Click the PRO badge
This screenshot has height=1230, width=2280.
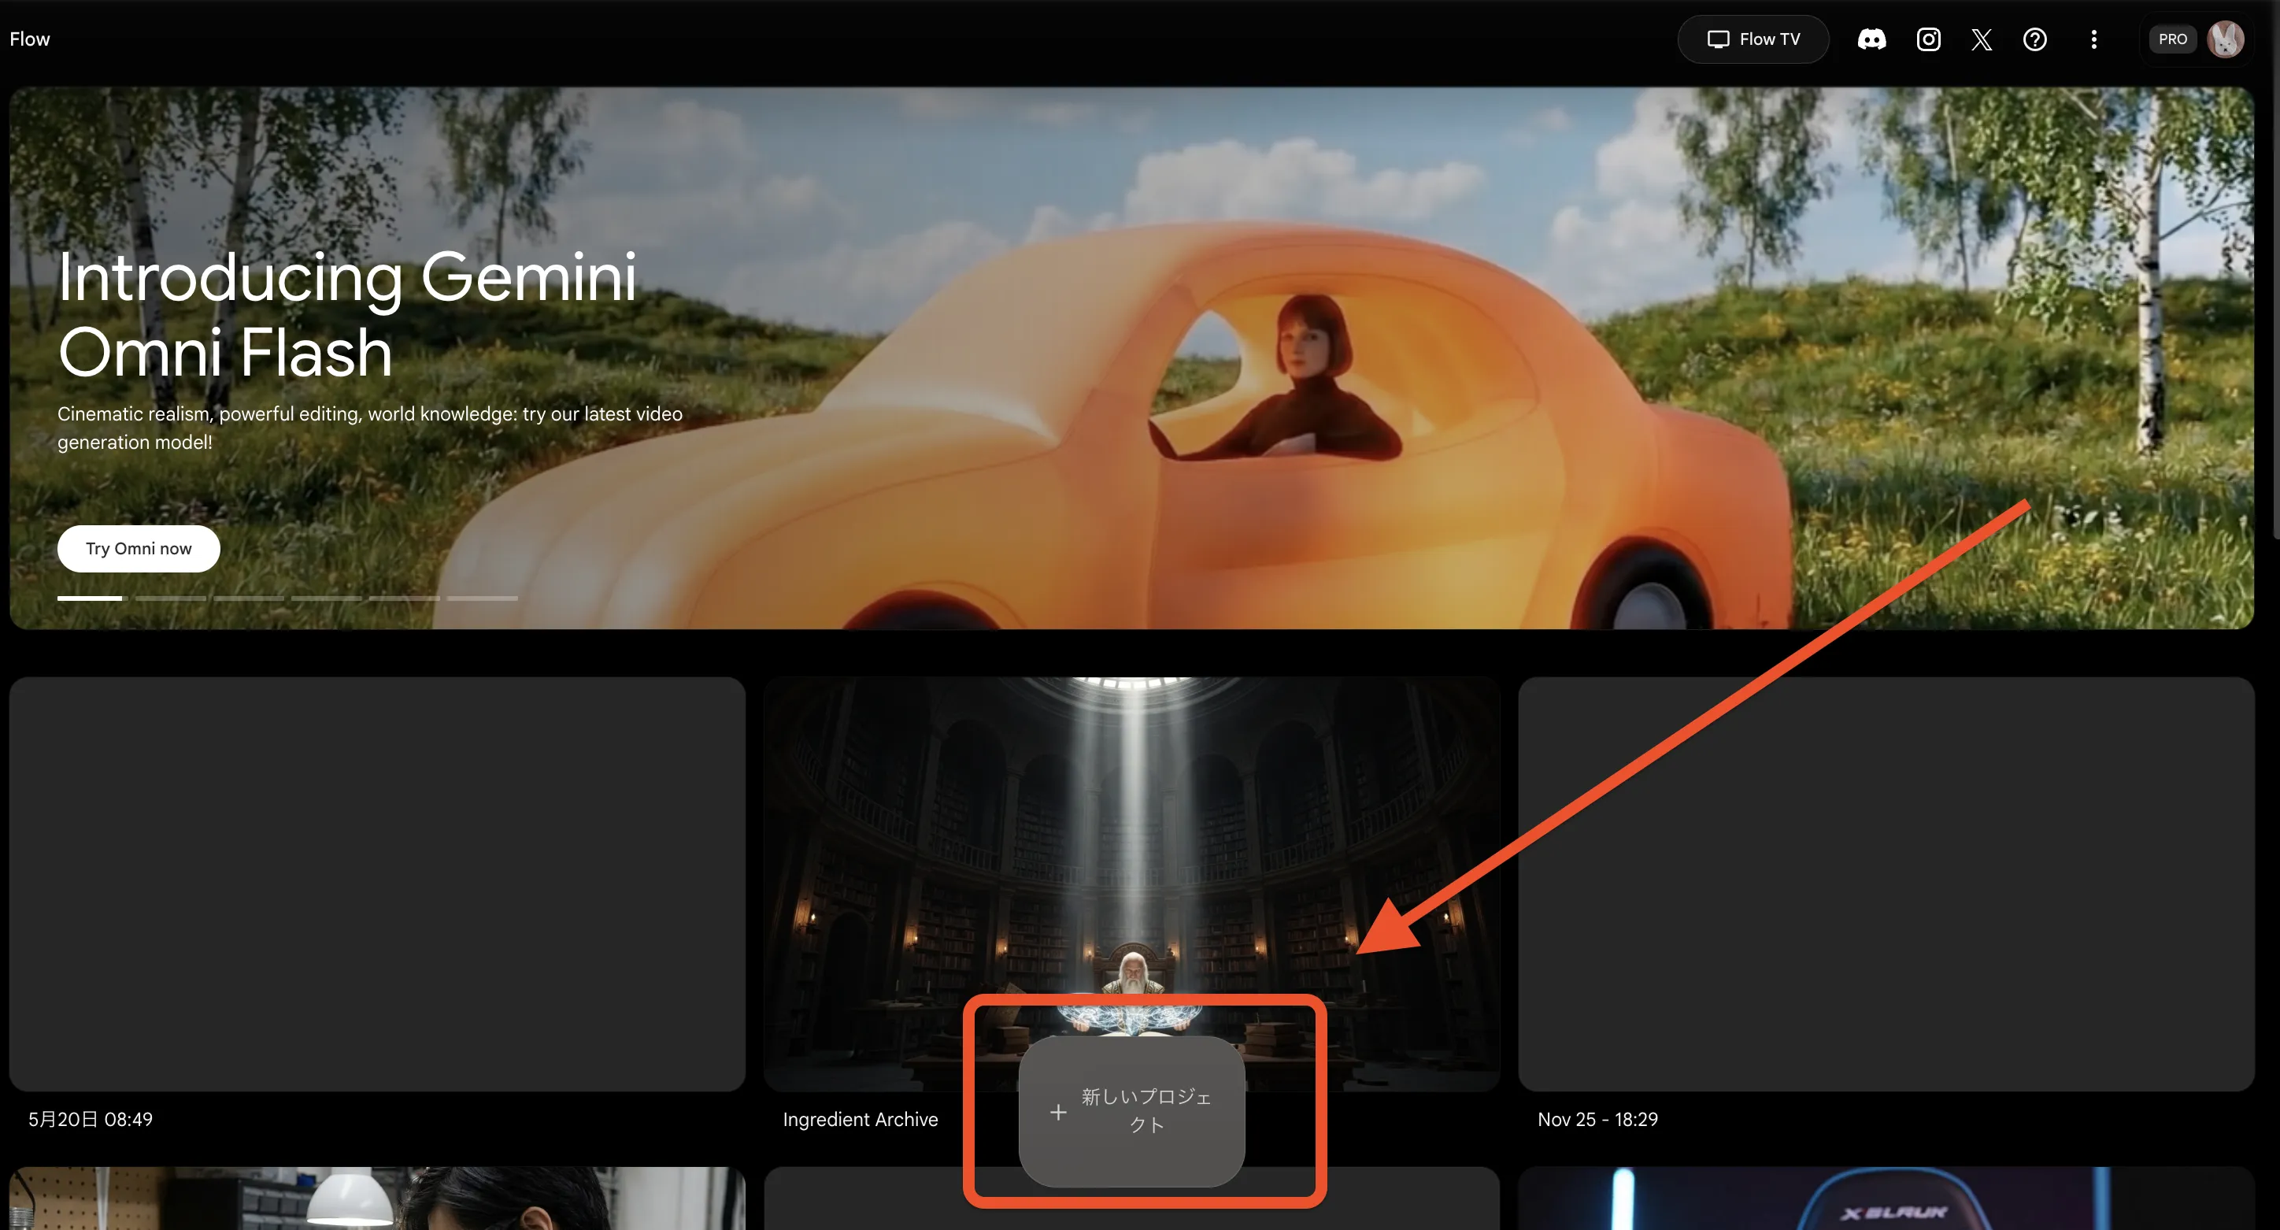pos(2172,39)
